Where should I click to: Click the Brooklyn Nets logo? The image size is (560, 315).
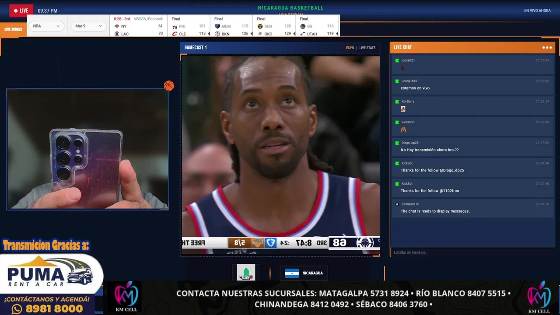217,34
